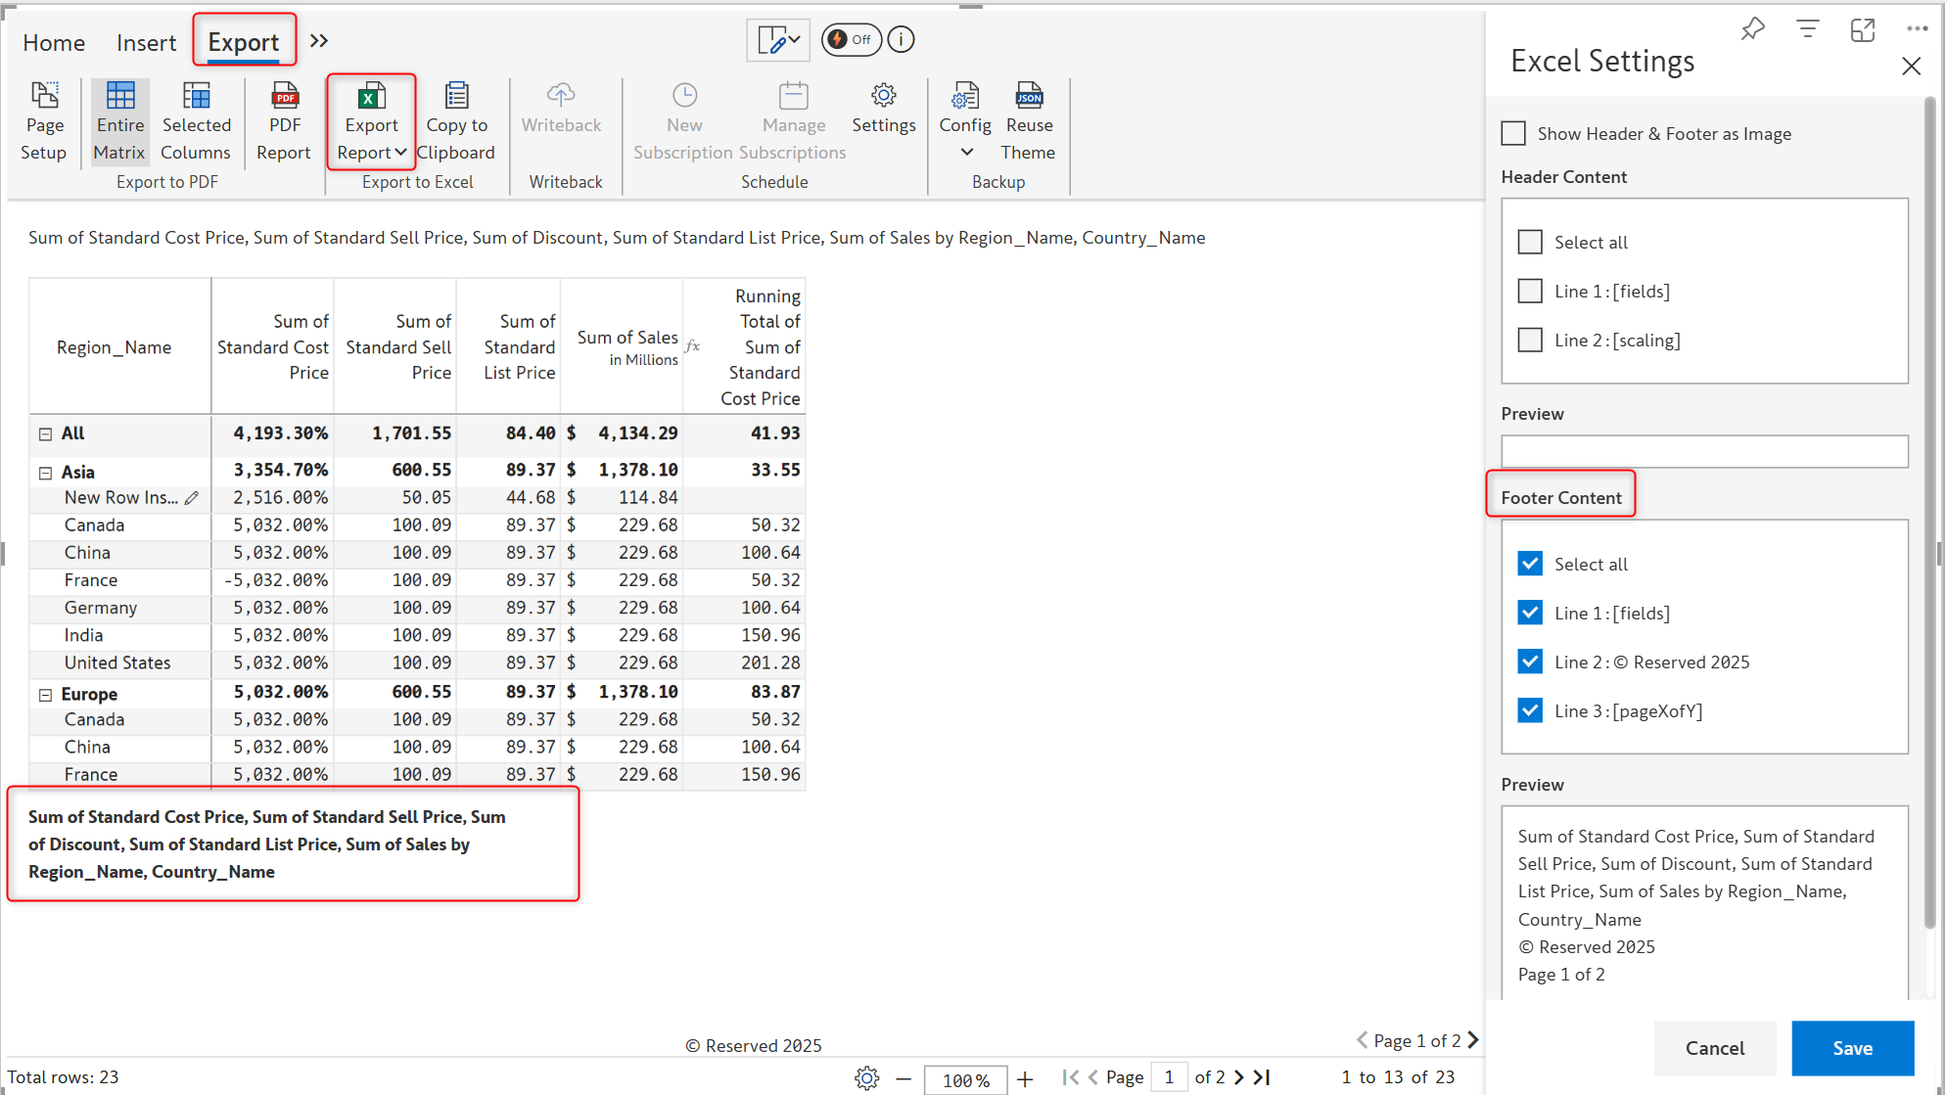The width and height of the screenshot is (1947, 1095).
Task: Collapse the Asia row group
Action: click(x=45, y=473)
